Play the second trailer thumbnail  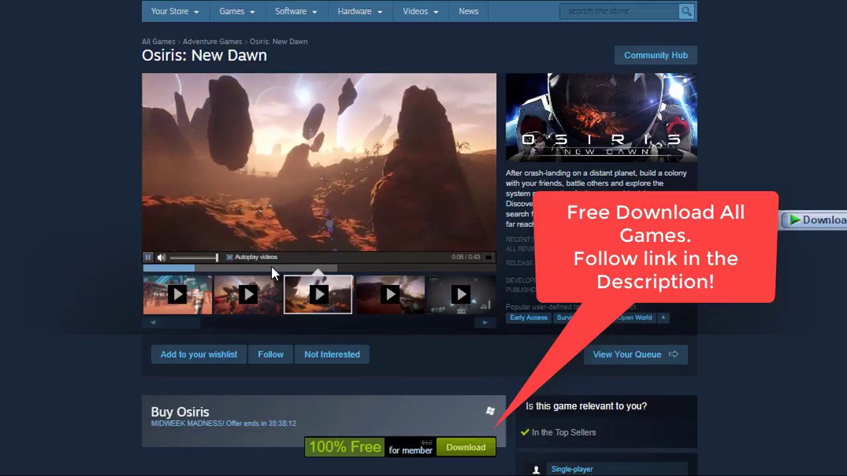click(x=248, y=294)
